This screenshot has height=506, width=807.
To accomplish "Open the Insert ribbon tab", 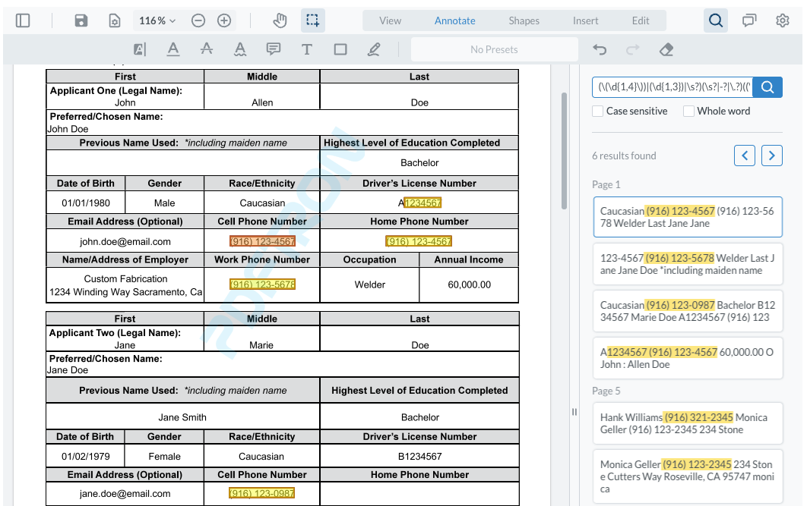I will point(585,20).
